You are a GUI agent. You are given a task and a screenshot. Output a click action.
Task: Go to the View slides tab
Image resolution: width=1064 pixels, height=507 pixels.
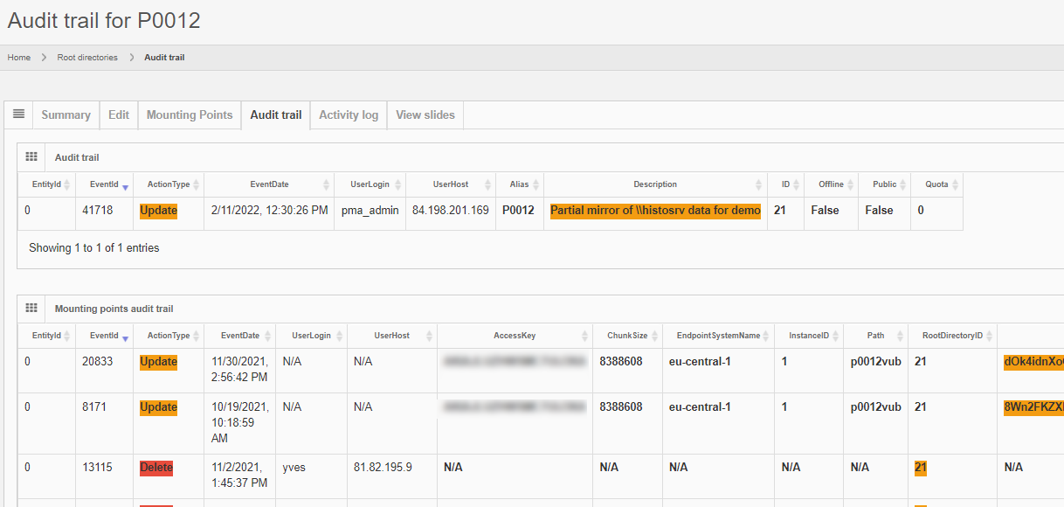425,115
